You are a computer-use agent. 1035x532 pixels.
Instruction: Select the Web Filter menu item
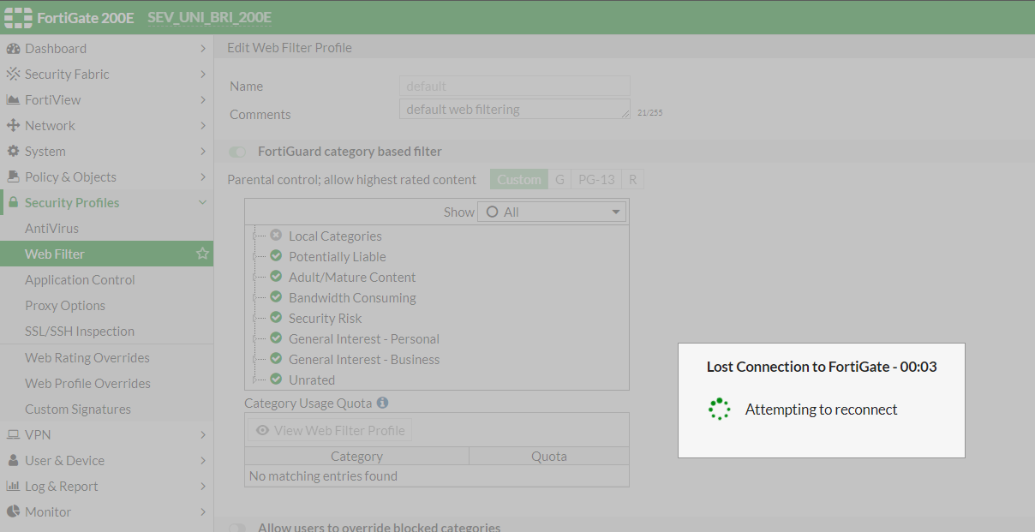click(106, 254)
